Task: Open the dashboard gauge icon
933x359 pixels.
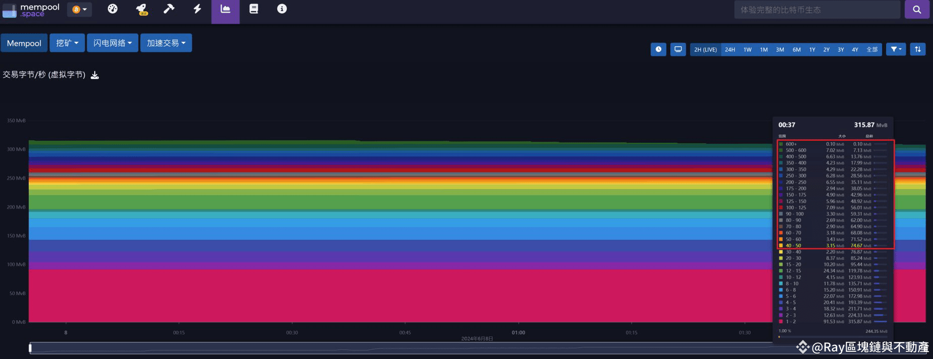Action: pos(113,9)
